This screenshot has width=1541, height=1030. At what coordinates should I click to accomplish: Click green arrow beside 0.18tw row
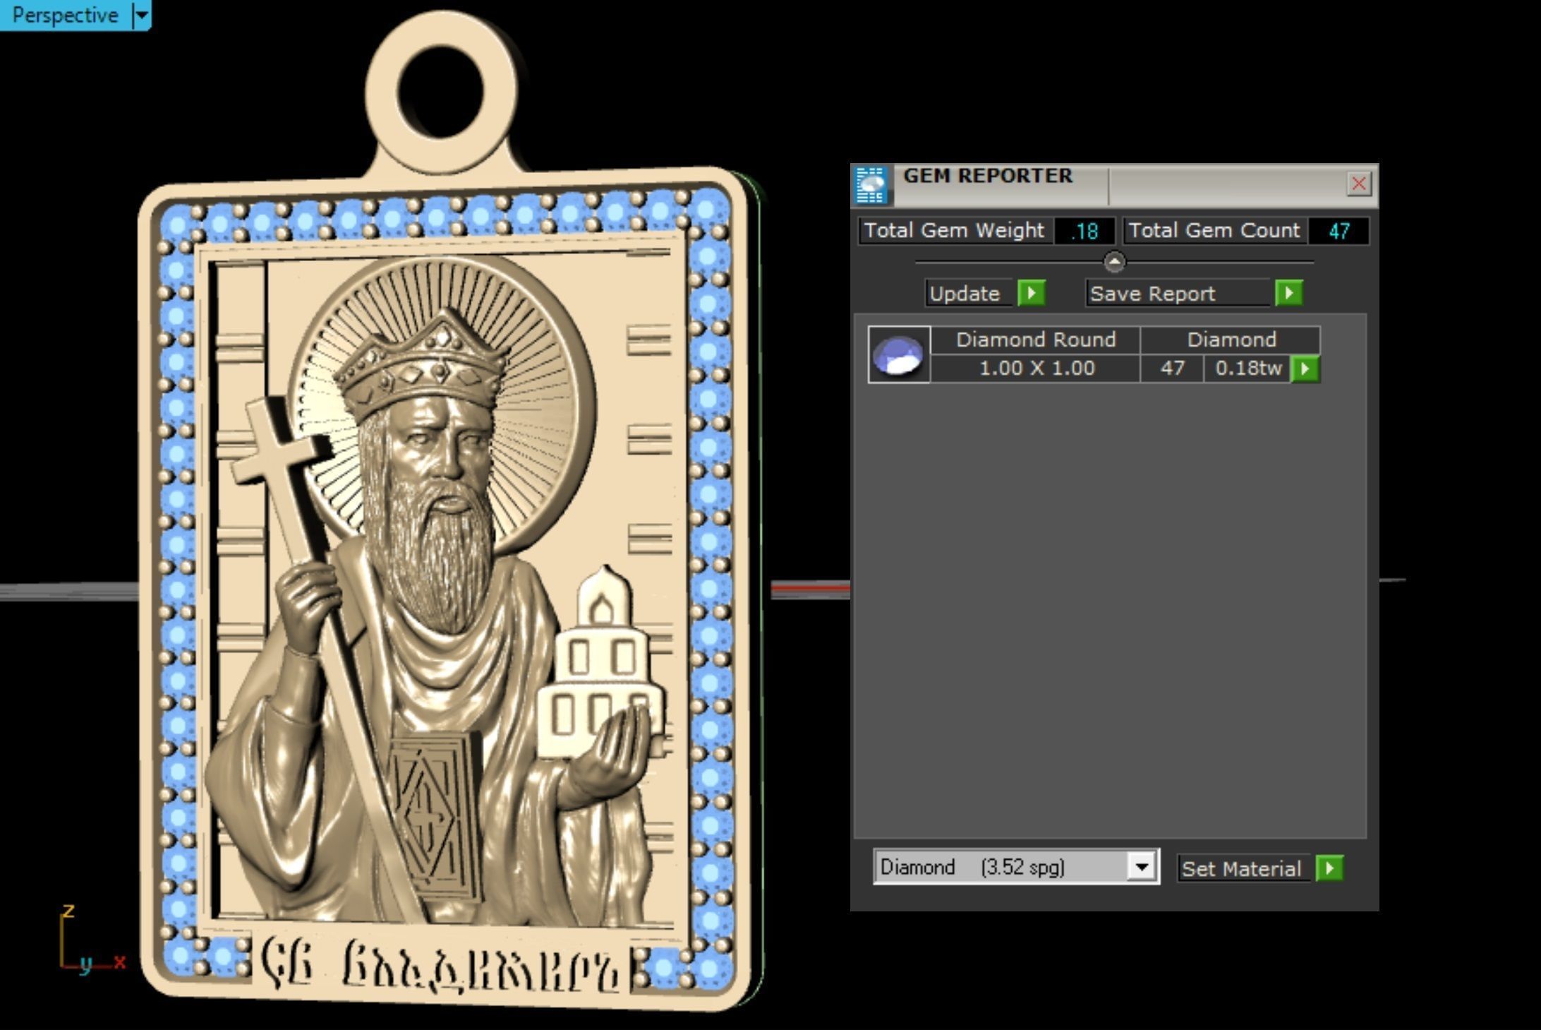coord(1305,369)
